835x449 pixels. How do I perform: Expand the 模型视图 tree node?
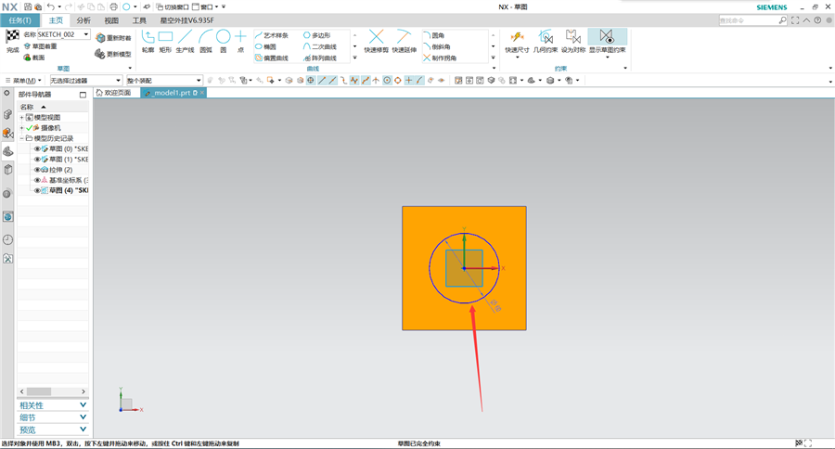tap(22, 118)
